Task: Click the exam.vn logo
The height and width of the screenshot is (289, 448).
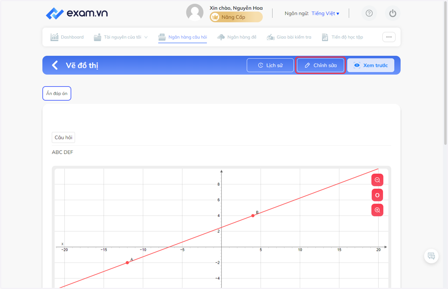Action: [77, 14]
